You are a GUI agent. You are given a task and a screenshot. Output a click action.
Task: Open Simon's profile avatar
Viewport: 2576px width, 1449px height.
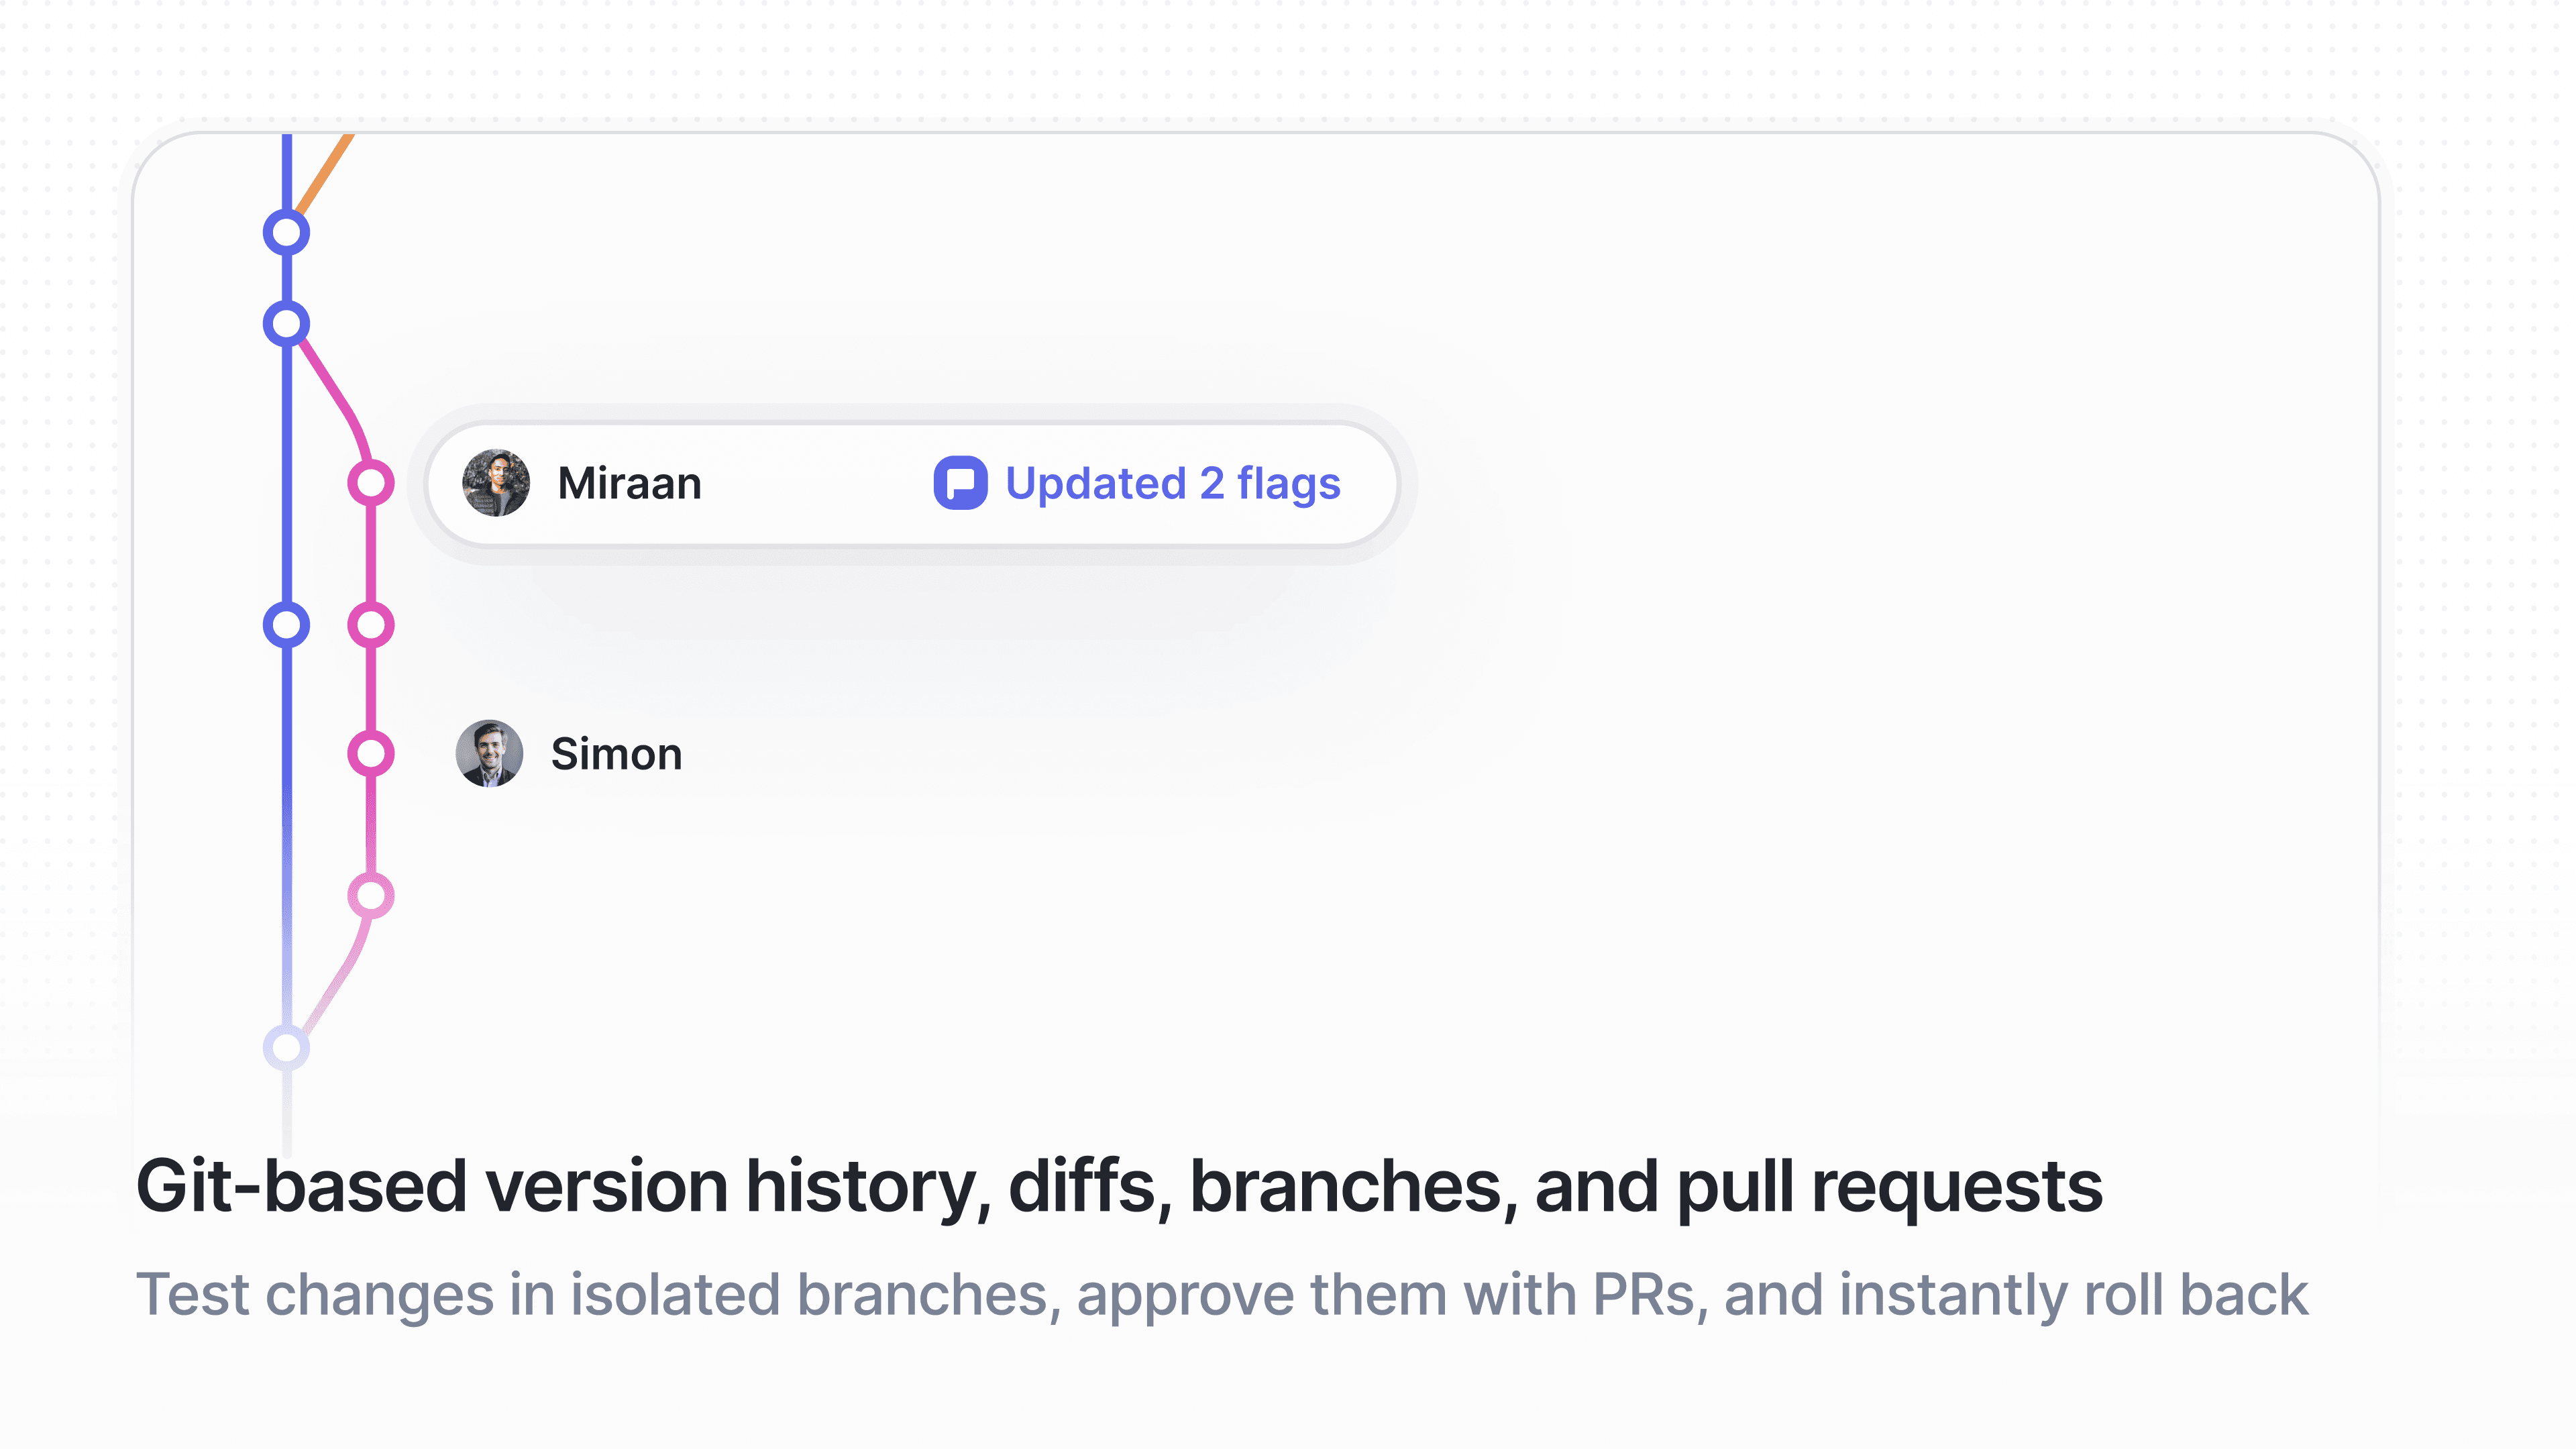pos(490,754)
